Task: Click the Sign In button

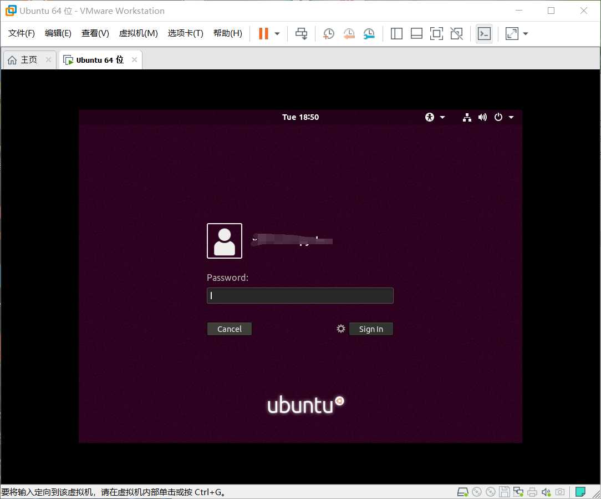Action: pyautogui.click(x=371, y=329)
